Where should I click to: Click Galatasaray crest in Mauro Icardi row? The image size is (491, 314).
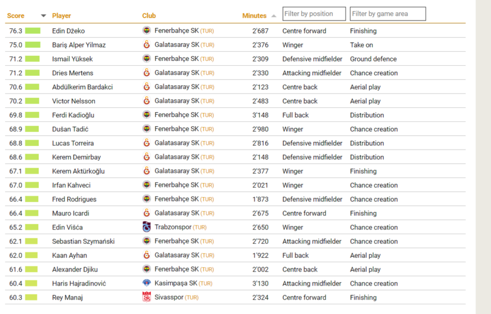pyautogui.click(x=146, y=213)
